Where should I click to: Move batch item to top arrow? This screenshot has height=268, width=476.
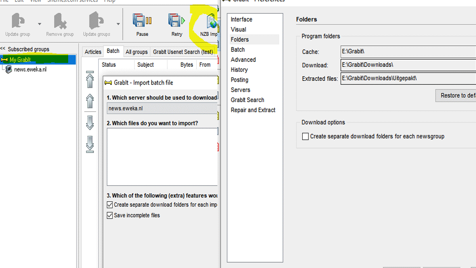(90, 79)
